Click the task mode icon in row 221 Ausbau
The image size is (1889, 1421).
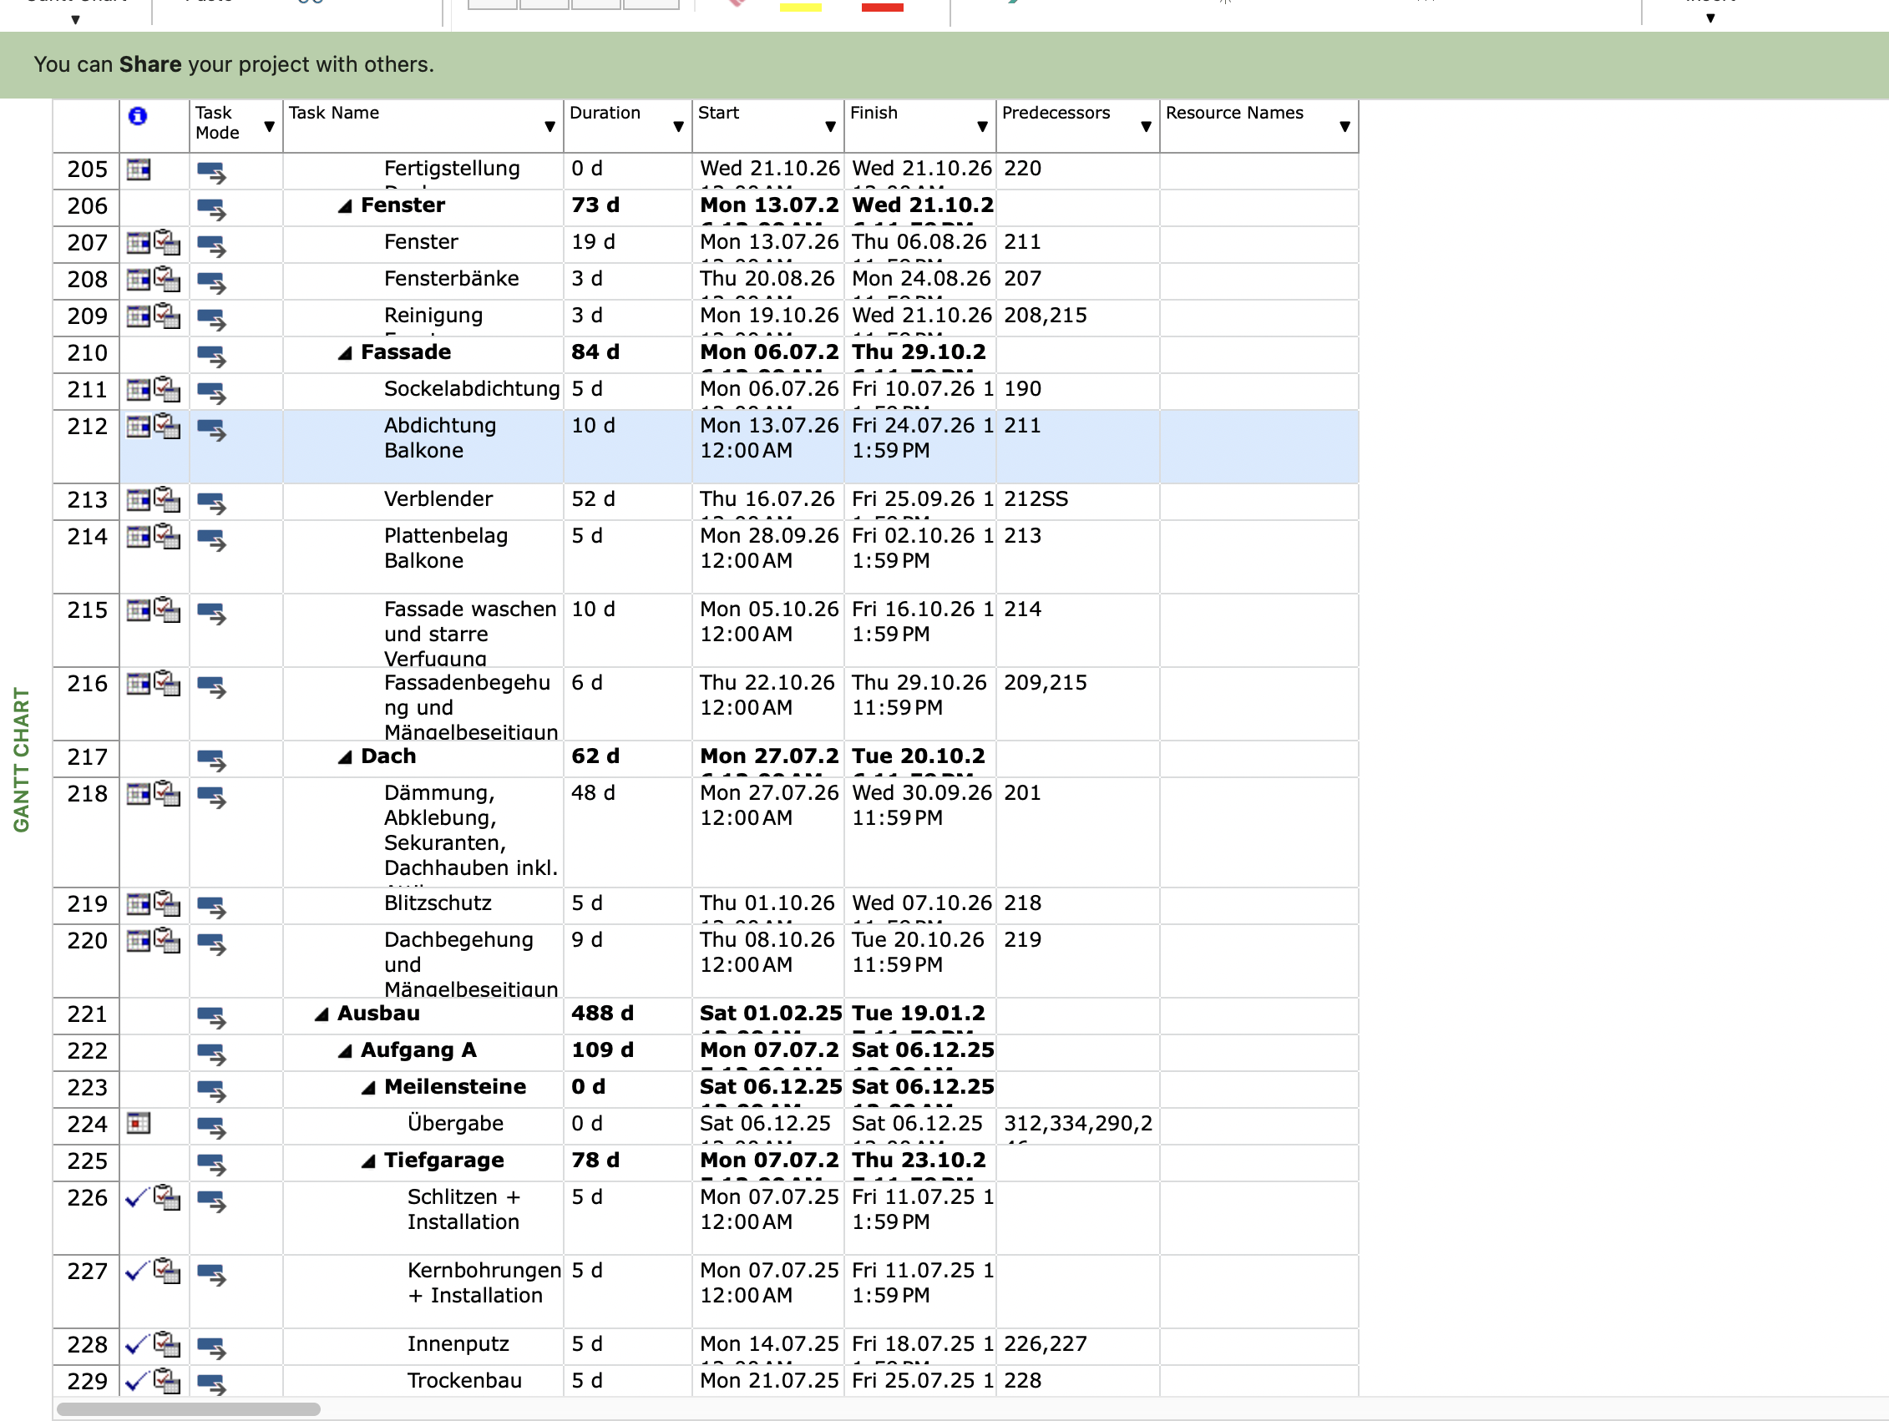point(211,1016)
